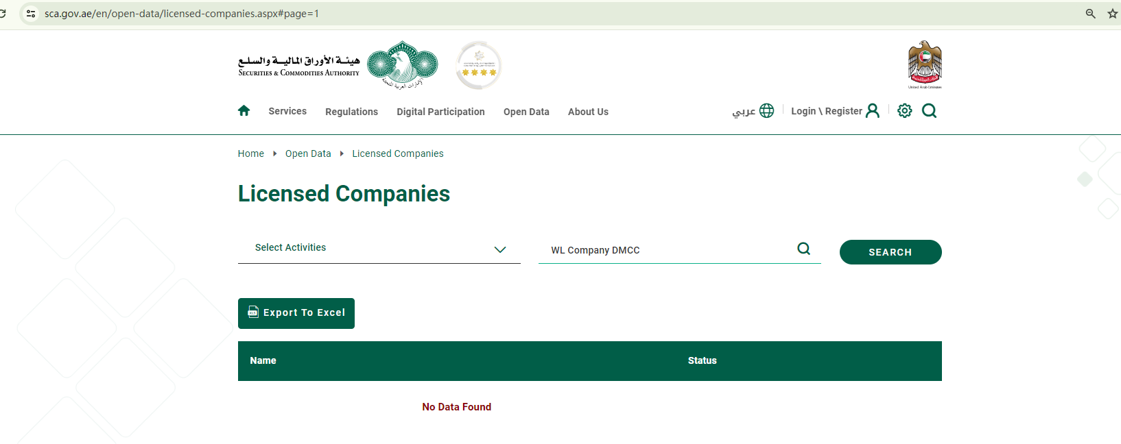Click the No Data Found message

457,407
